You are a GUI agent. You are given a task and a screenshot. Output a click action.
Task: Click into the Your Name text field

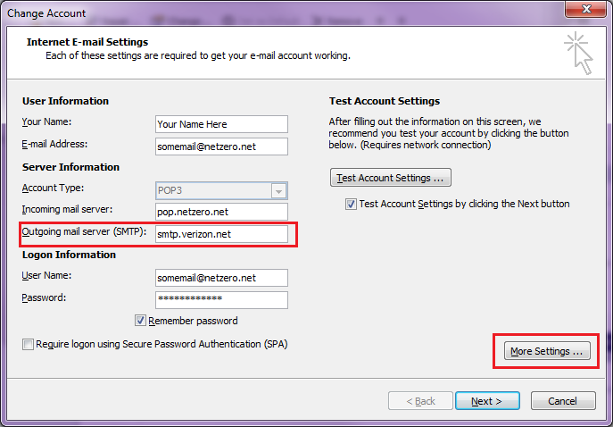click(x=220, y=124)
